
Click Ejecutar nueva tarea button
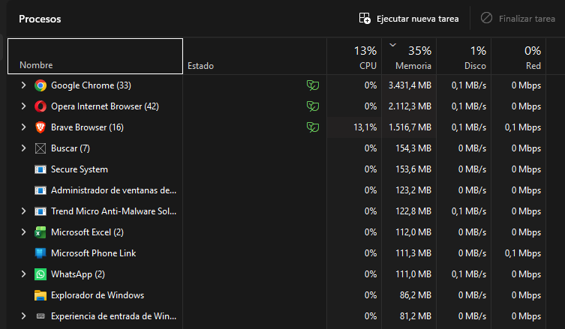(409, 18)
